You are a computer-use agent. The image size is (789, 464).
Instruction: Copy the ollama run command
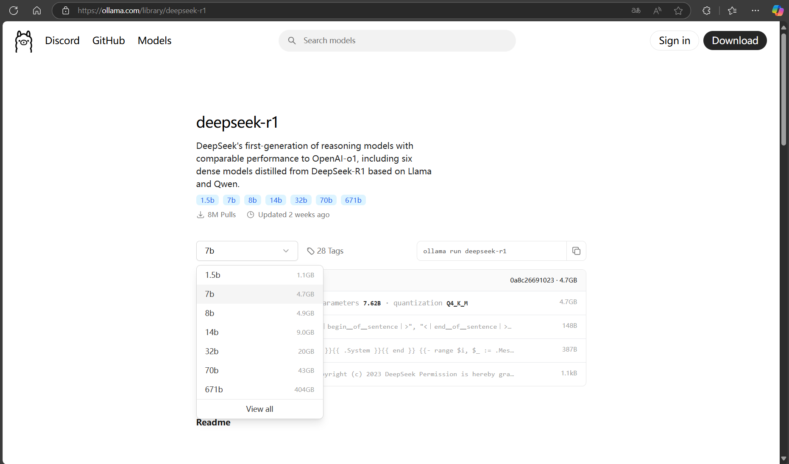click(576, 251)
